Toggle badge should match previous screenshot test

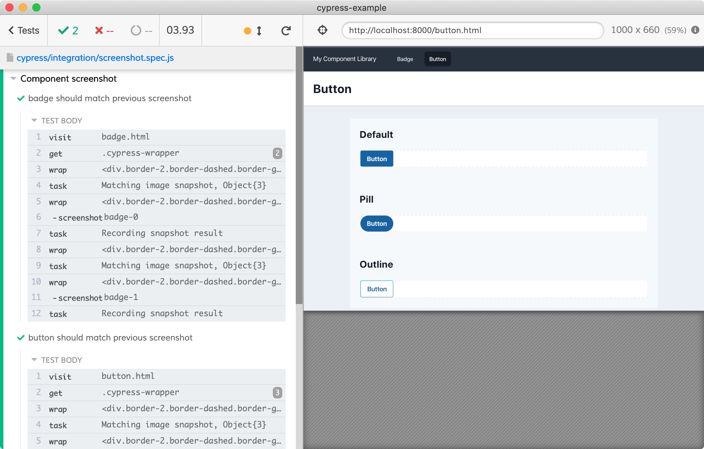[109, 98]
